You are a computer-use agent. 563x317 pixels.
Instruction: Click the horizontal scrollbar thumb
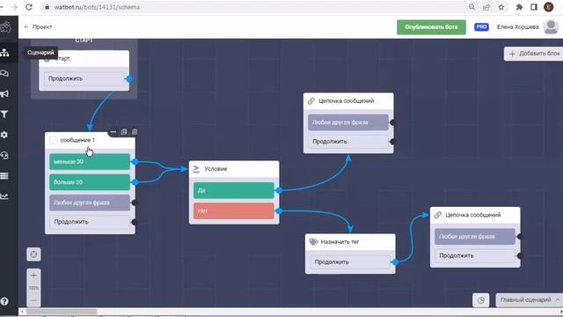(62, 312)
